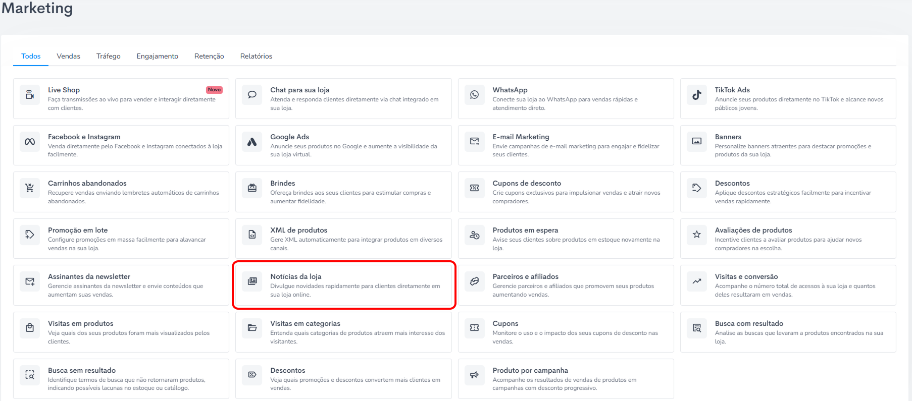Open the Tráfego tab
Image resolution: width=912 pixels, height=401 pixels.
[108, 56]
